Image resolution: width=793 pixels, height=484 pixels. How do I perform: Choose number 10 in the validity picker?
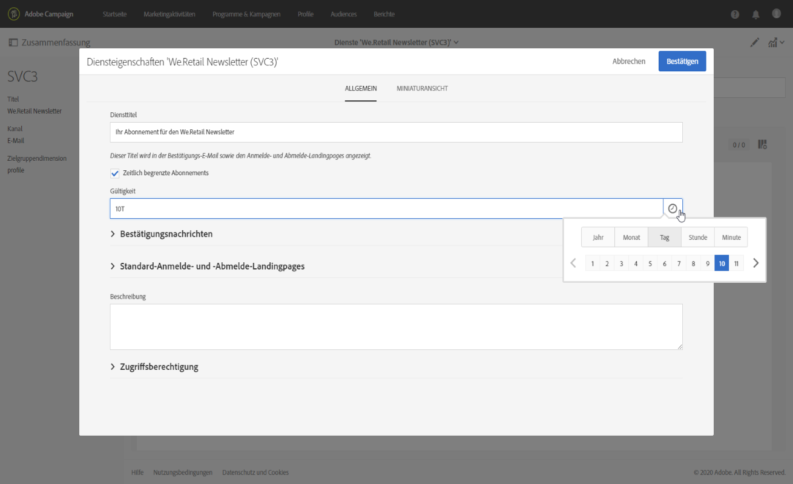(x=722, y=263)
